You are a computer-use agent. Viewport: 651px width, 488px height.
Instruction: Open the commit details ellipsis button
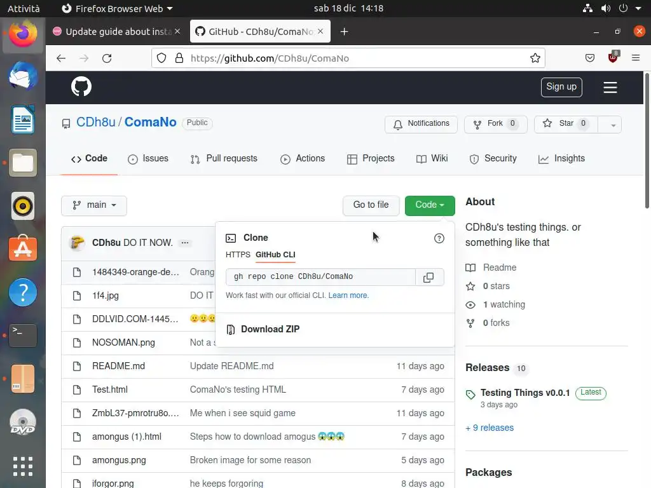click(185, 243)
